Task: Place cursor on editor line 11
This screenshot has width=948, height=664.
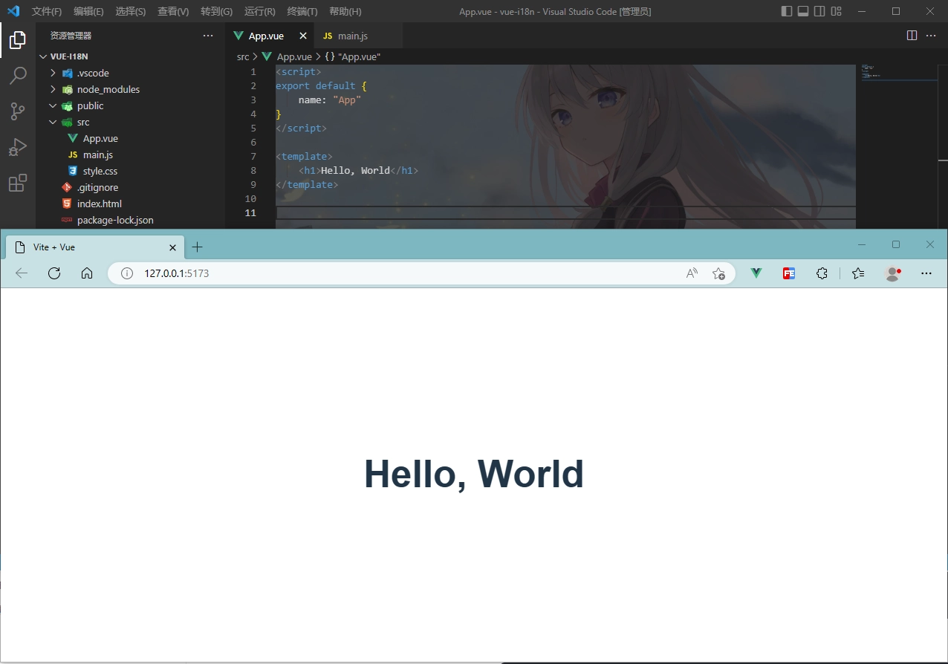Action: pyautogui.click(x=565, y=212)
